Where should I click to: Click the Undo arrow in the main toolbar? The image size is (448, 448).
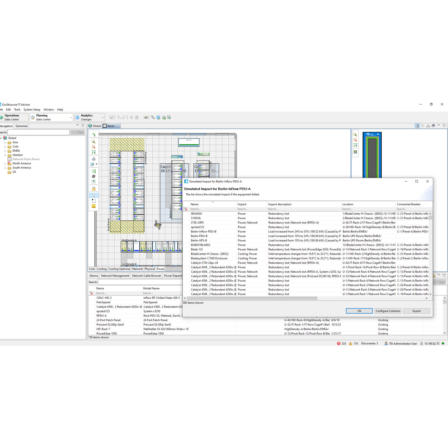tap(119, 117)
